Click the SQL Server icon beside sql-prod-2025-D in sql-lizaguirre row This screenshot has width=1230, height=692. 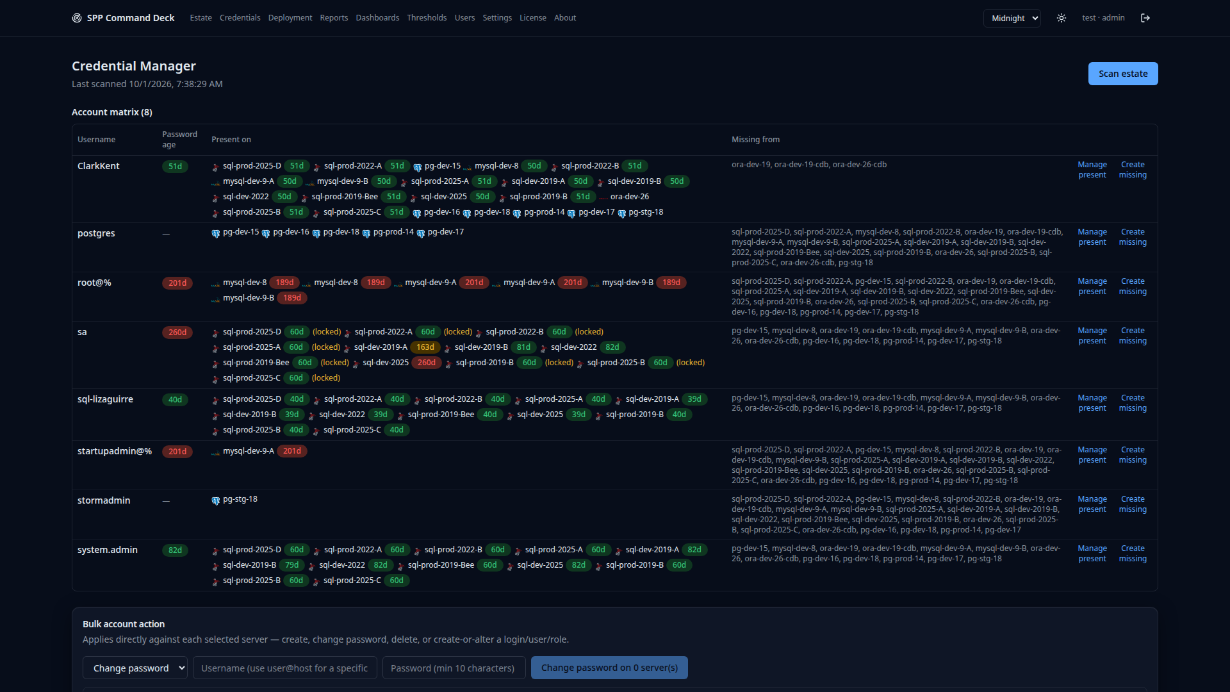click(216, 400)
